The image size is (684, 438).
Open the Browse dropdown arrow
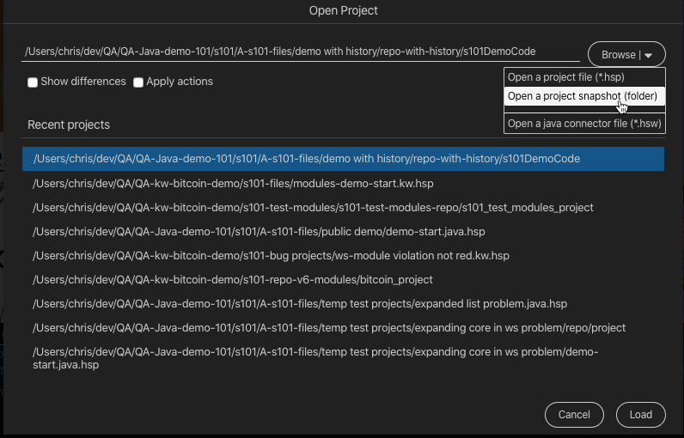point(649,55)
